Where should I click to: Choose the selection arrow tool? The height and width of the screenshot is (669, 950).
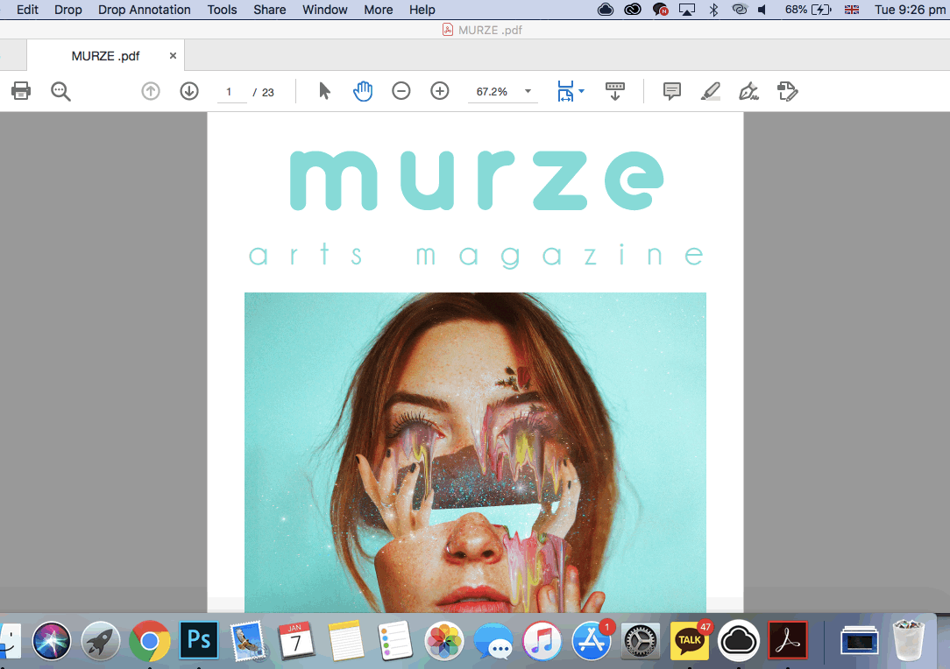324,91
